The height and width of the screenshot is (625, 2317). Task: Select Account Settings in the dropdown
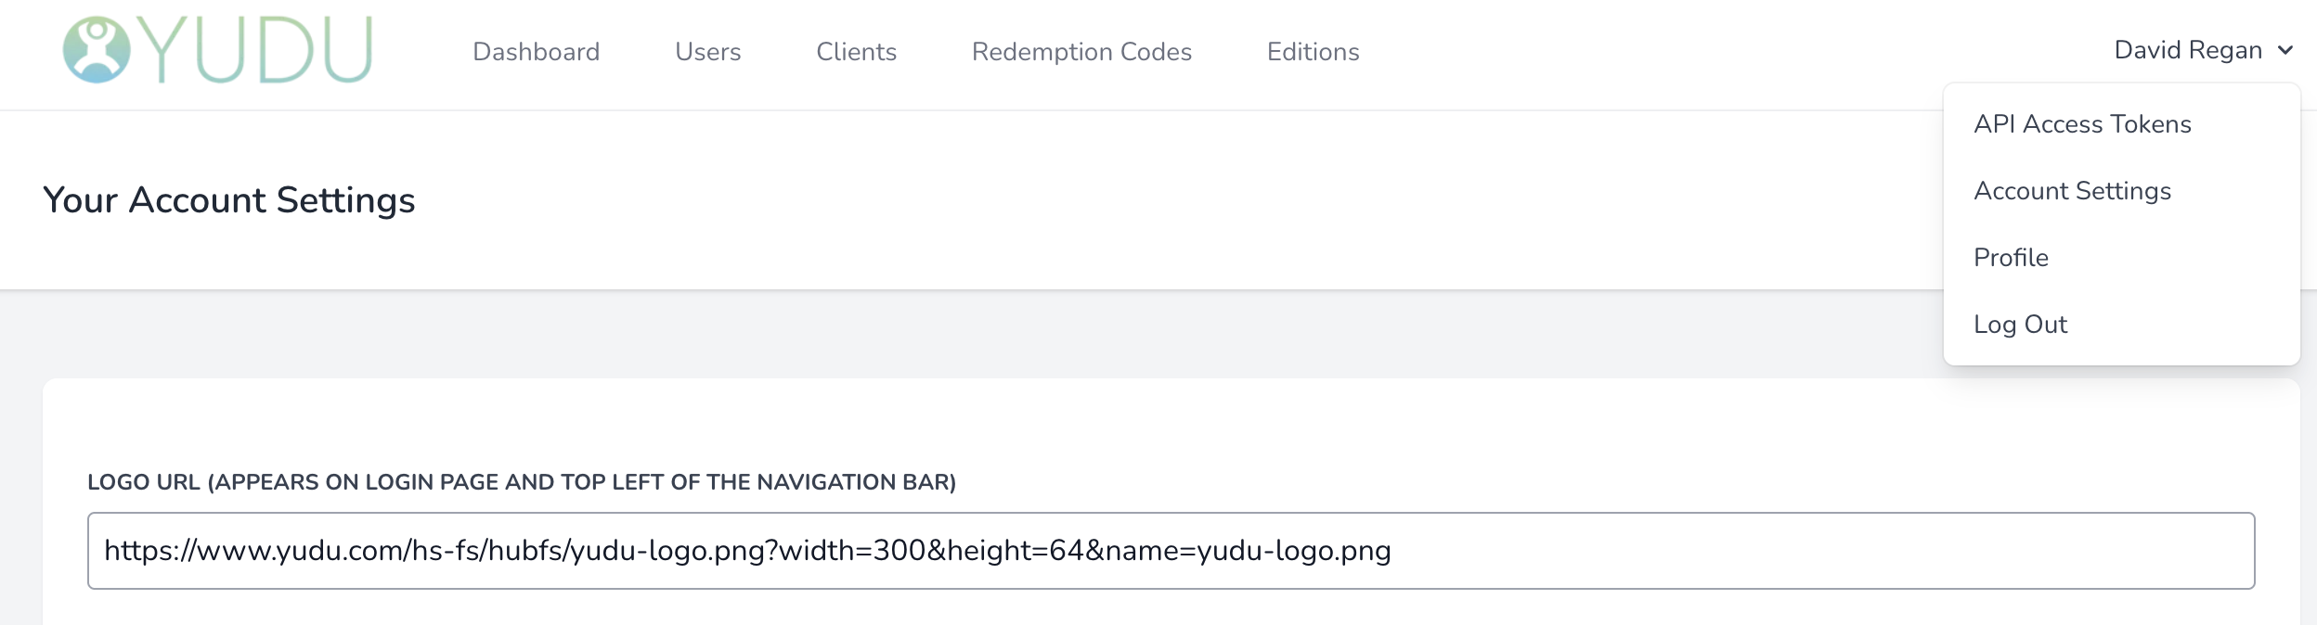click(2073, 190)
